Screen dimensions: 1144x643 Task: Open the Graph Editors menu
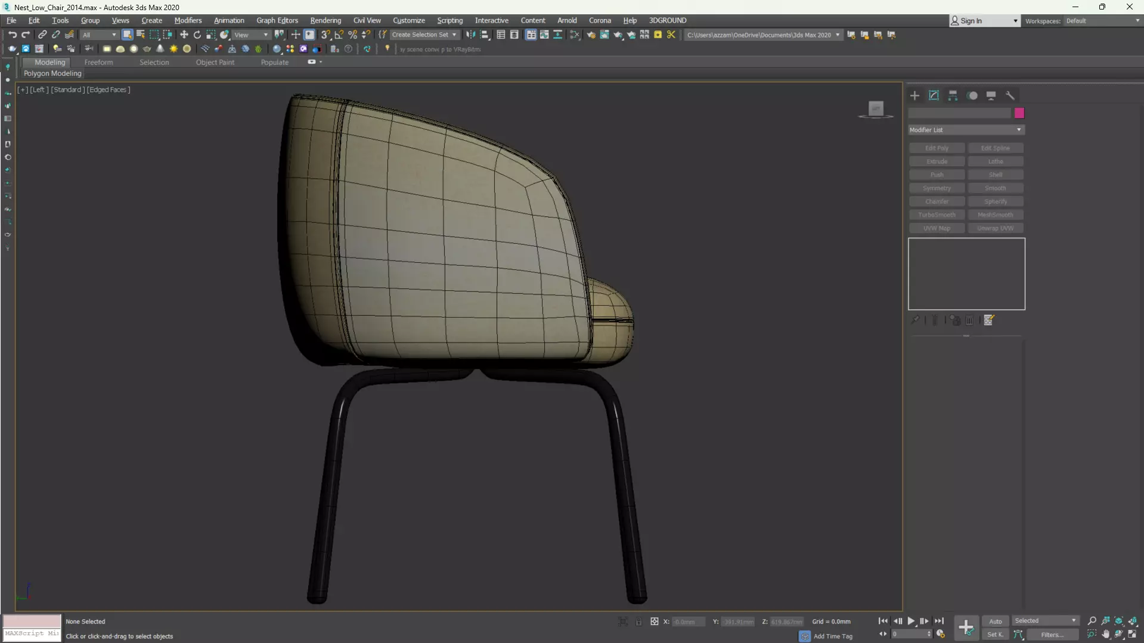coord(277,20)
